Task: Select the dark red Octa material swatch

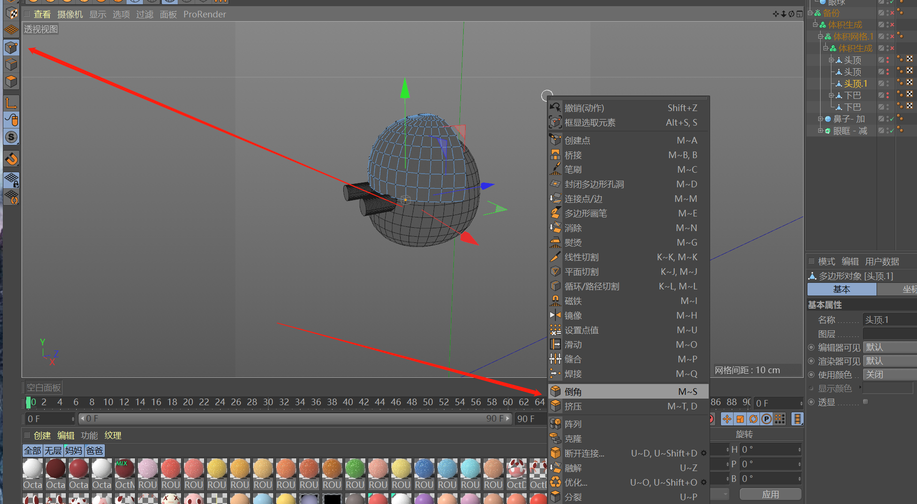Action: click(x=55, y=469)
